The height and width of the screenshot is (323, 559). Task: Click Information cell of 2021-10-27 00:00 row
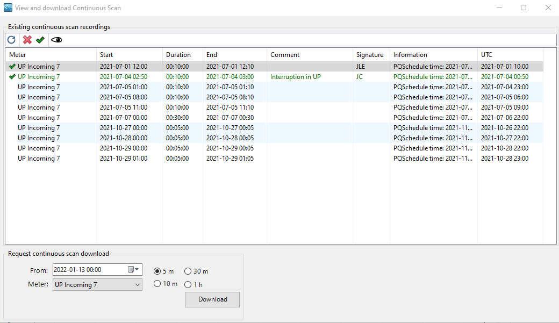pyautogui.click(x=433, y=127)
